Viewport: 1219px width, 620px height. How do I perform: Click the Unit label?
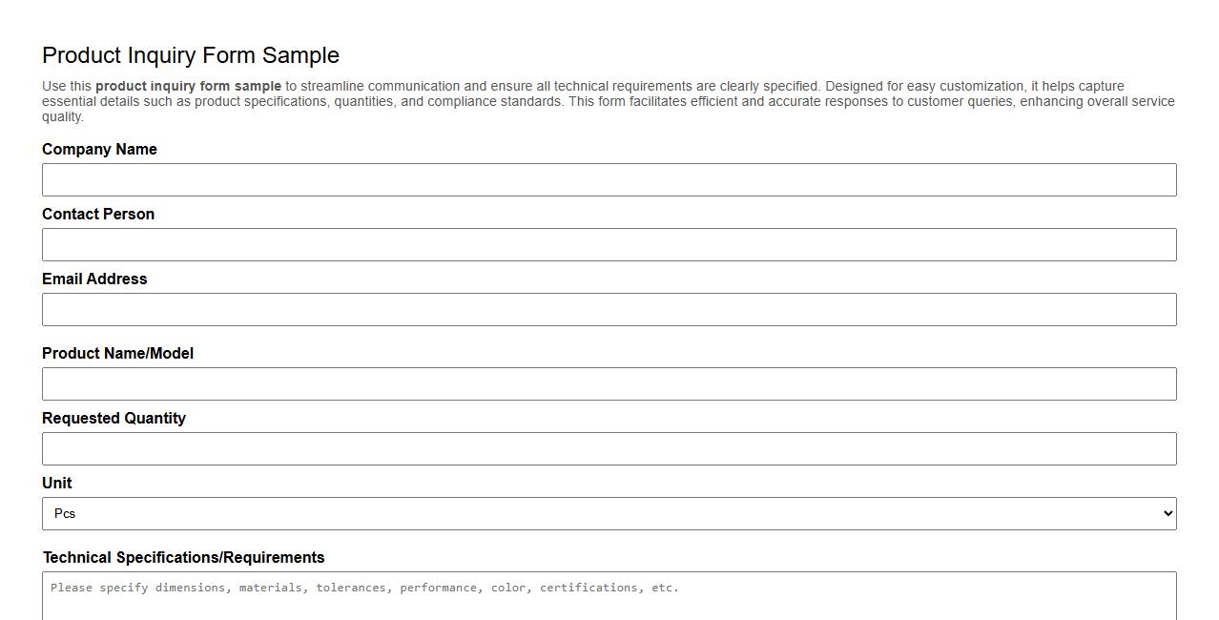pos(56,483)
